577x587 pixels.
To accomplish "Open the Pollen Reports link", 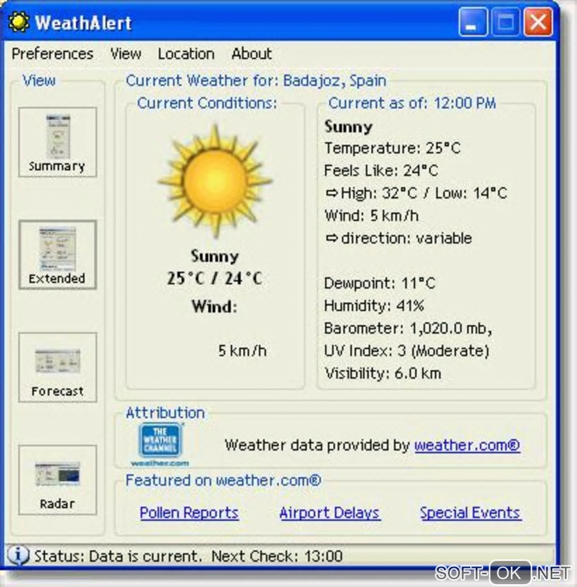I will (189, 512).
